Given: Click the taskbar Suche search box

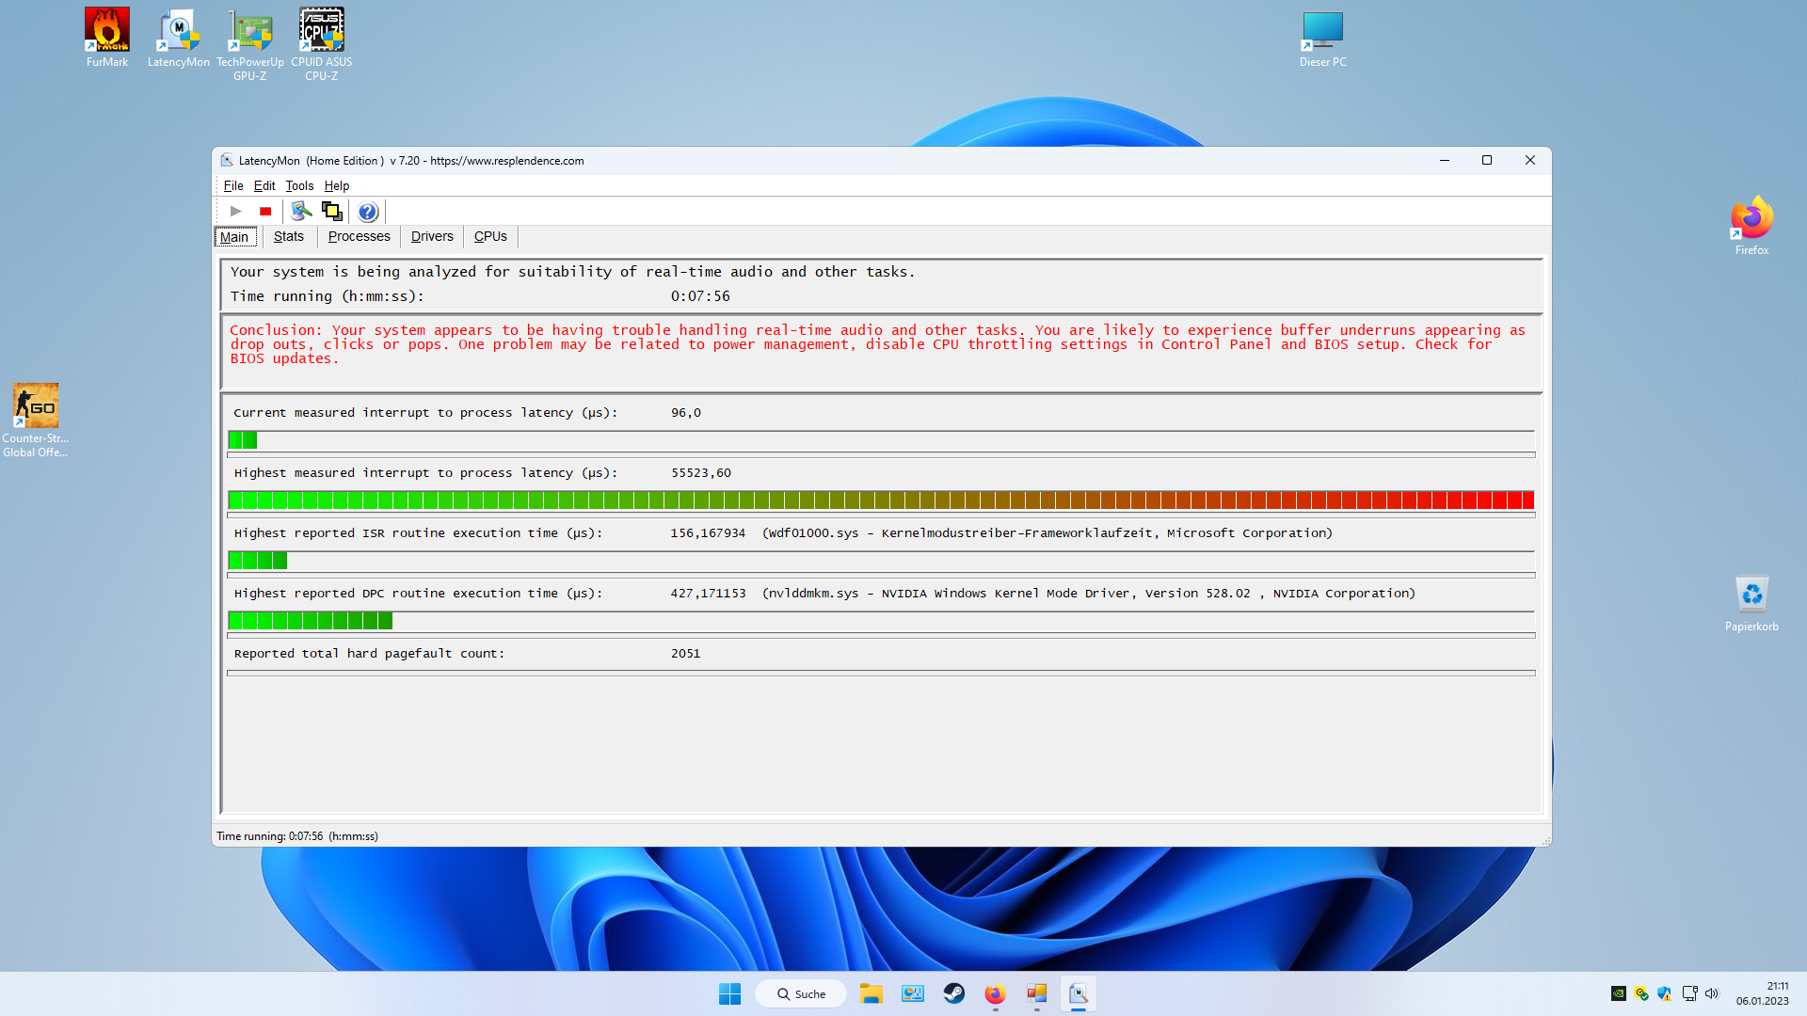Looking at the screenshot, I should tap(801, 993).
